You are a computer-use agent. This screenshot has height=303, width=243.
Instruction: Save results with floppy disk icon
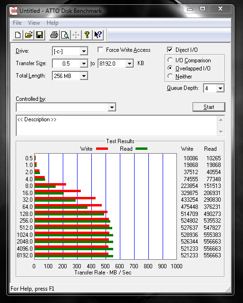(x=39, y=35)
